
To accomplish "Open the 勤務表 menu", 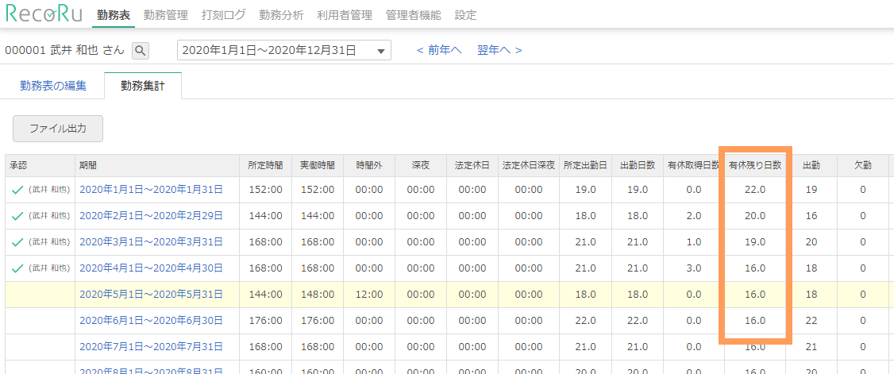I will point(114,15).
